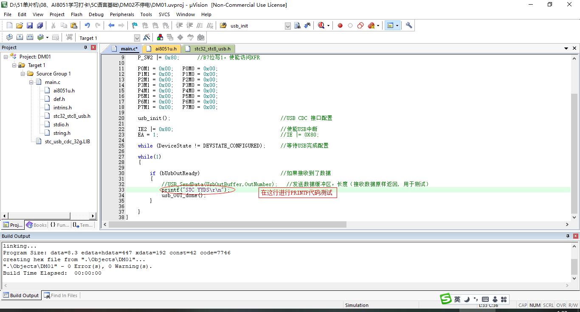Open Configuration with the wrench icon

(409, 25)
